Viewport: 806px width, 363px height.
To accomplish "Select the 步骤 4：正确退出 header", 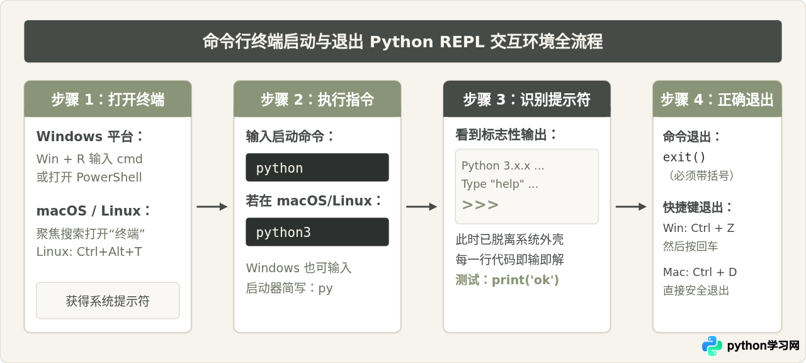I will pos(717,99).
